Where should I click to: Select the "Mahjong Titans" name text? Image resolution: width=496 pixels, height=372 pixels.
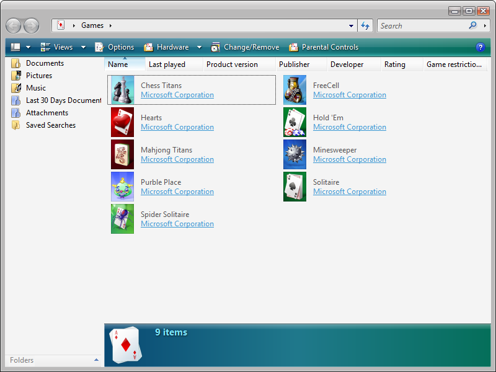click(166, 150)
